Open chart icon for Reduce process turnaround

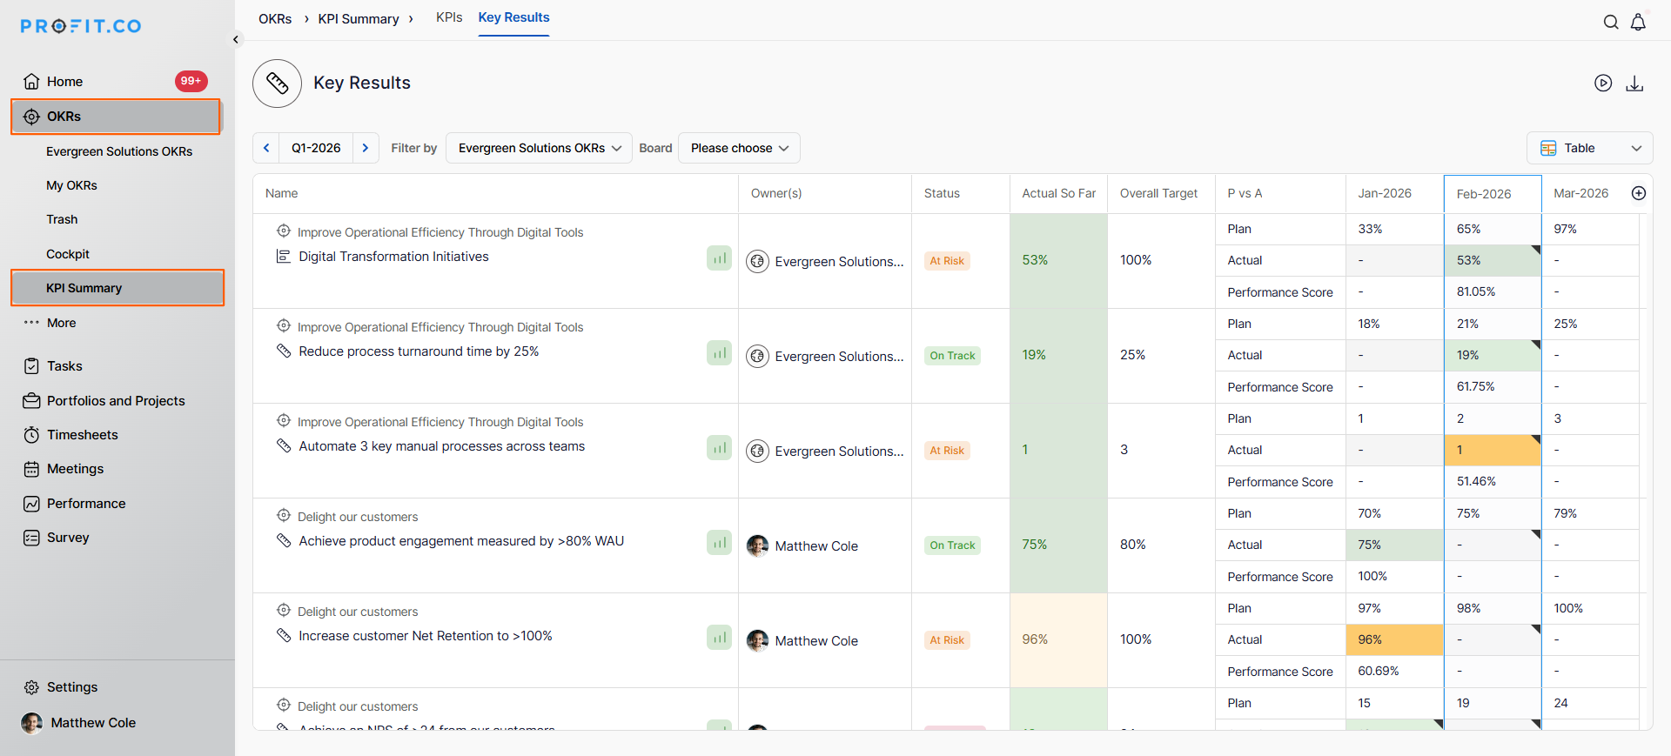pyautogui.click(x=719, y=353)
